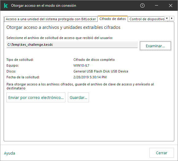The image size is (178, 161).
Task: Switch to BitLocker system drive access tab
Action: coord(51,19)
